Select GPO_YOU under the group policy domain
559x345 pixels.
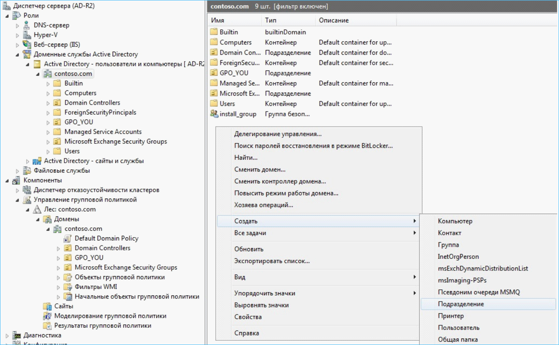tap(89, 258)
